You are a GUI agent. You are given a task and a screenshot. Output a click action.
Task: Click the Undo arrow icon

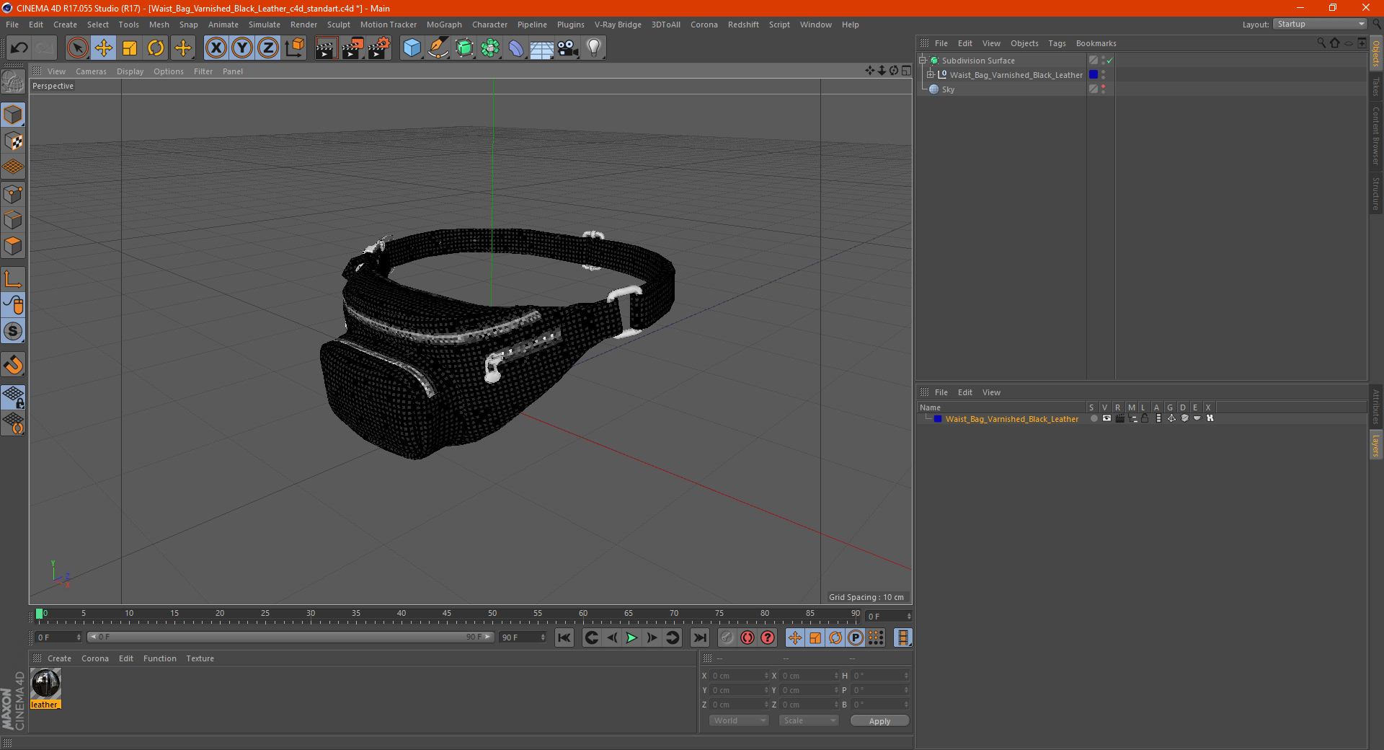click(x=19, y=48)
